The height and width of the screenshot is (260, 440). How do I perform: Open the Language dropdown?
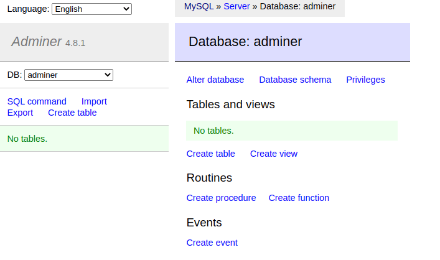pos(91,9)
